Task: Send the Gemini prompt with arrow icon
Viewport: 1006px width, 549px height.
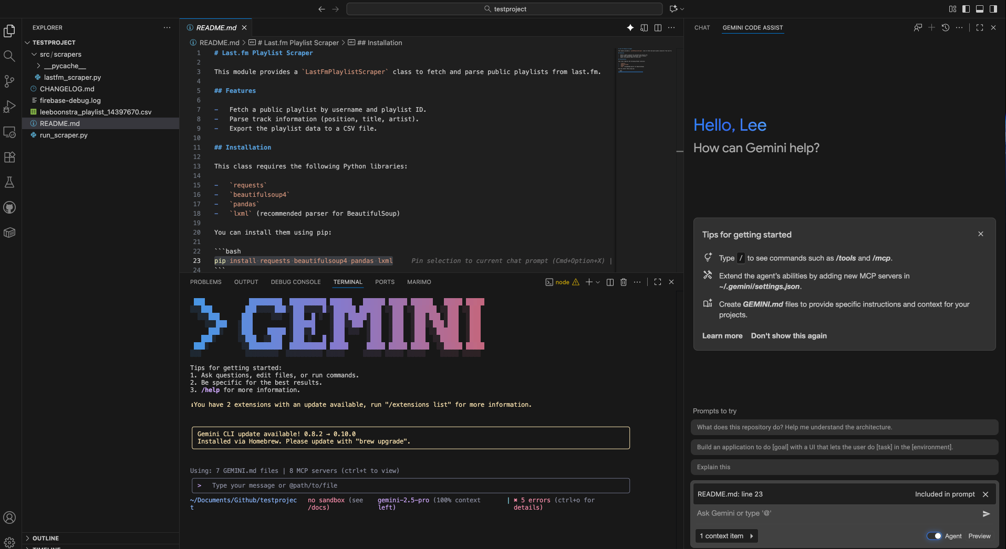Action: (x=986, y=514)
